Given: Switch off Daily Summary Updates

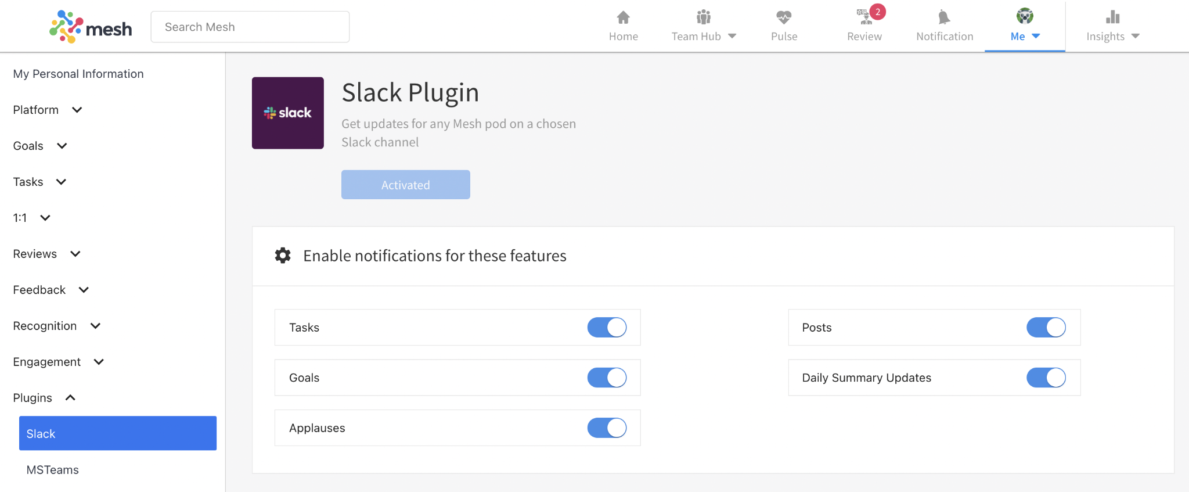Looking at the screenshot, I should [1046, 378].
